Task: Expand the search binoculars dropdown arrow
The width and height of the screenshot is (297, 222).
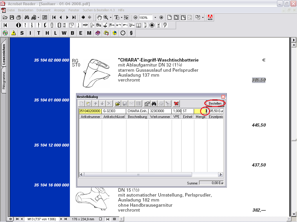Action: tap(39, 18)
